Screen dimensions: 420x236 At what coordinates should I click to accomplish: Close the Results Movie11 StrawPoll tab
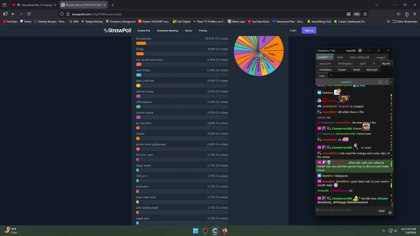coord(104,5)
